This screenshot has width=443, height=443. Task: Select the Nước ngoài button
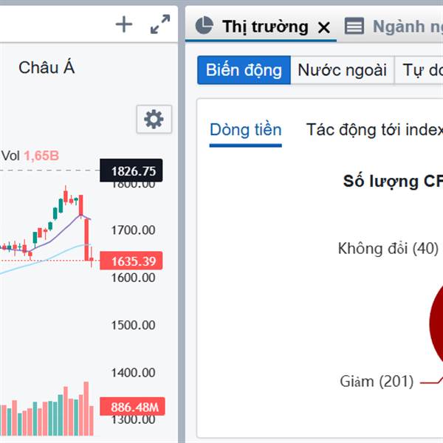click(342, 71)
